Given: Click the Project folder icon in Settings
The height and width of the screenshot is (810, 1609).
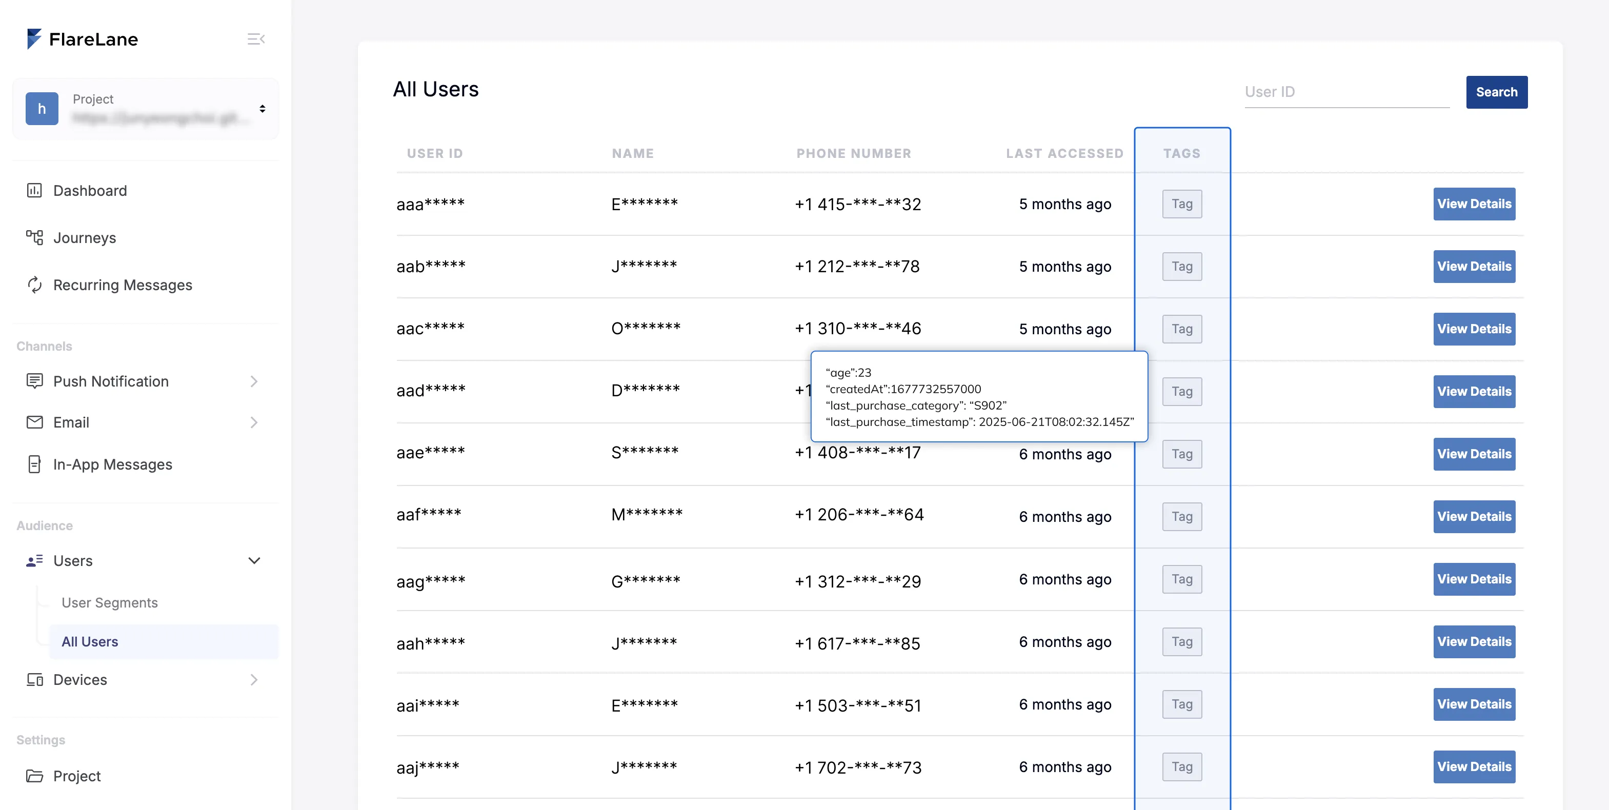Looking at the screenshot, I should (34, 776).
